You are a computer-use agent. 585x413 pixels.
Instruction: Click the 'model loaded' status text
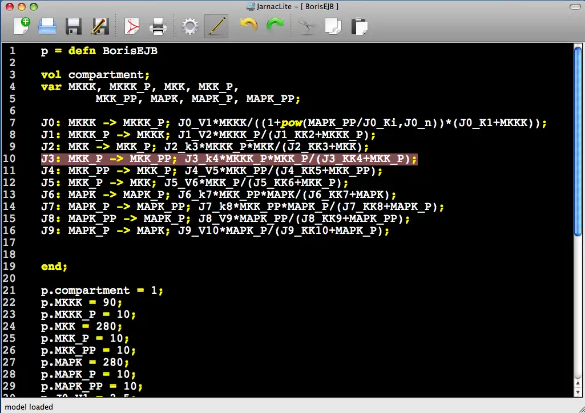(29, 407)
